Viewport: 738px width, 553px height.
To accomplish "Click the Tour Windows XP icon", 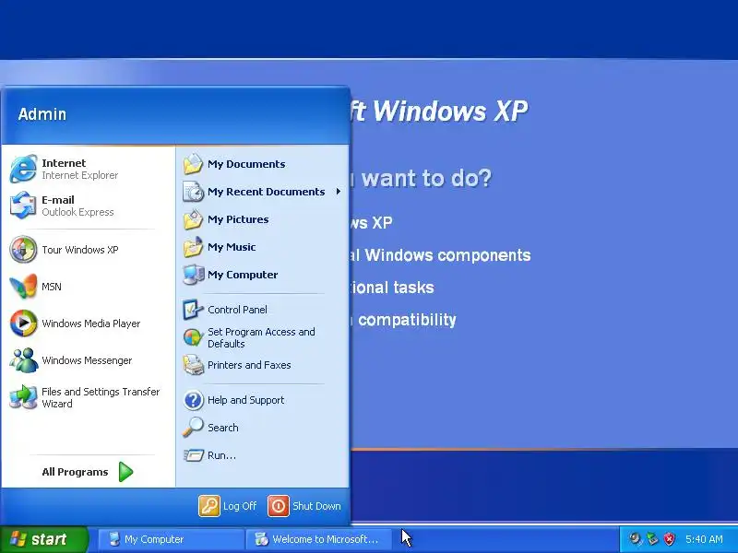I will click(x=23, y=249).
